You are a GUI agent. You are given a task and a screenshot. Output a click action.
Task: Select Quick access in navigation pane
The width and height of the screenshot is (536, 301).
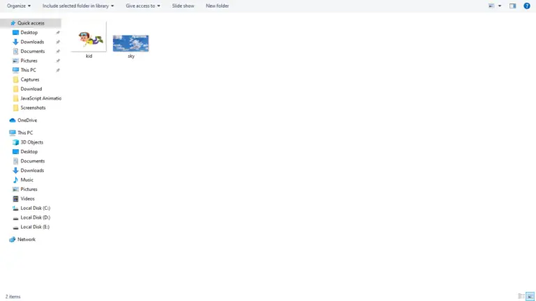tap(31, 23)
